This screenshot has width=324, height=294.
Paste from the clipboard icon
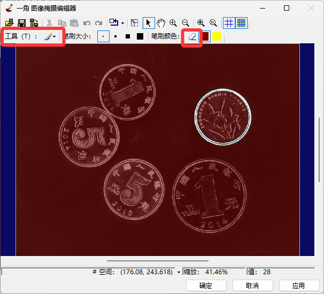point(74,23)
